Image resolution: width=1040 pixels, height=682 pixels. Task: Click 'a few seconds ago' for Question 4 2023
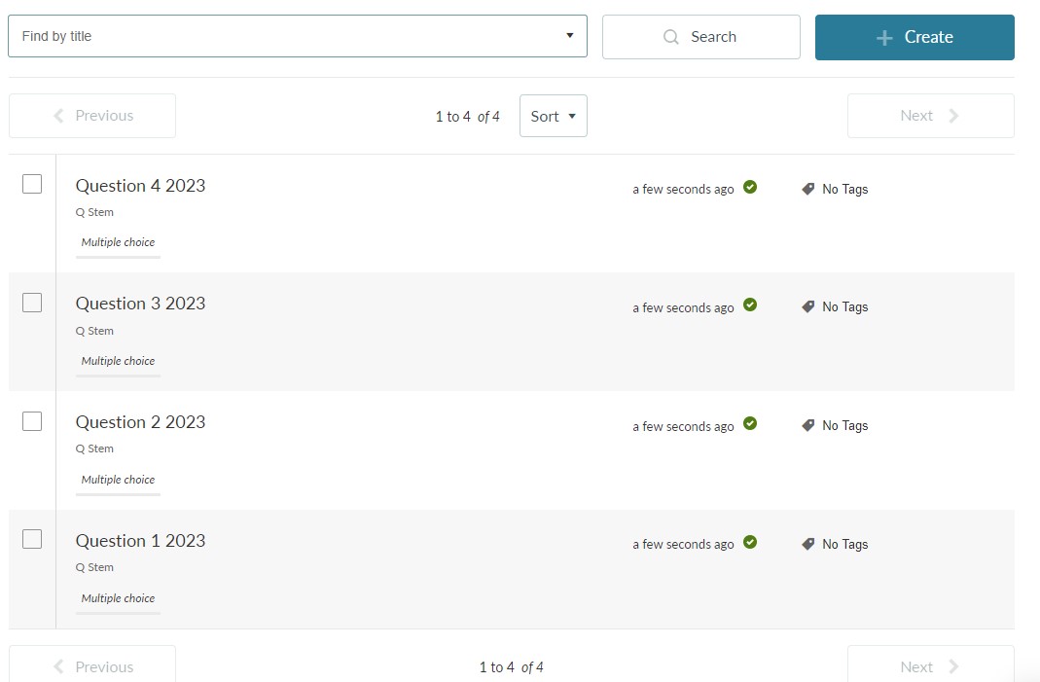(x=683, y=189)
